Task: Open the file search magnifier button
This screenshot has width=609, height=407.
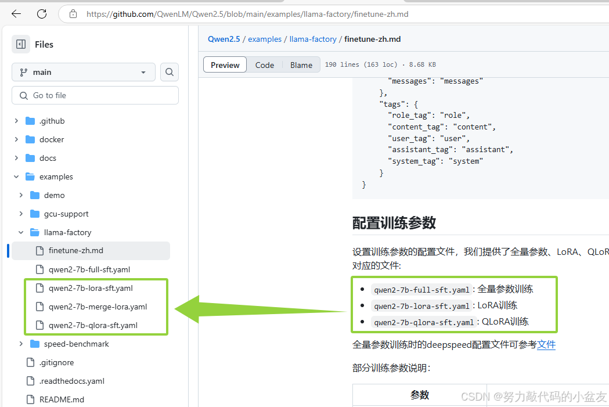Action: (x=170, y=72)
